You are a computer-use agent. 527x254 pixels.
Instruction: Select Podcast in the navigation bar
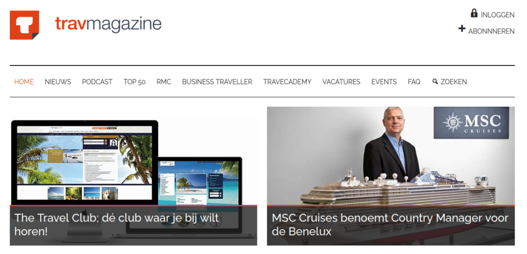97,82
